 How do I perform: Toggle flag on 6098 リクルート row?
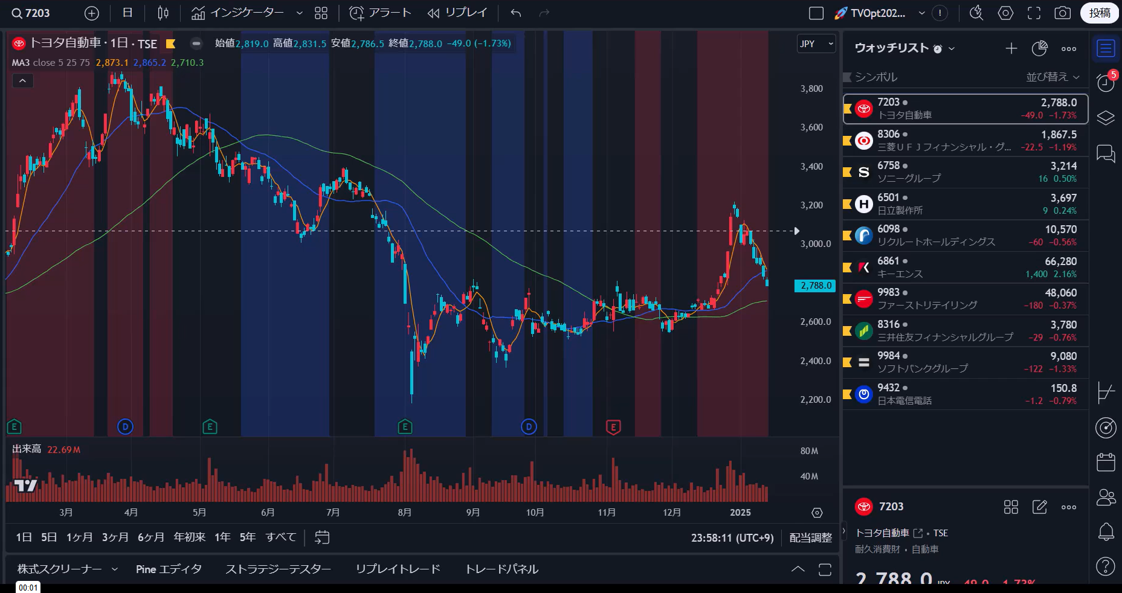coord(847,236)
